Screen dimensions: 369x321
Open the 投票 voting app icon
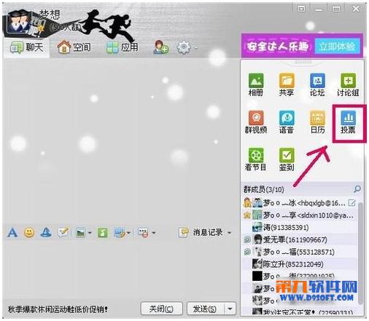(348, 122)
